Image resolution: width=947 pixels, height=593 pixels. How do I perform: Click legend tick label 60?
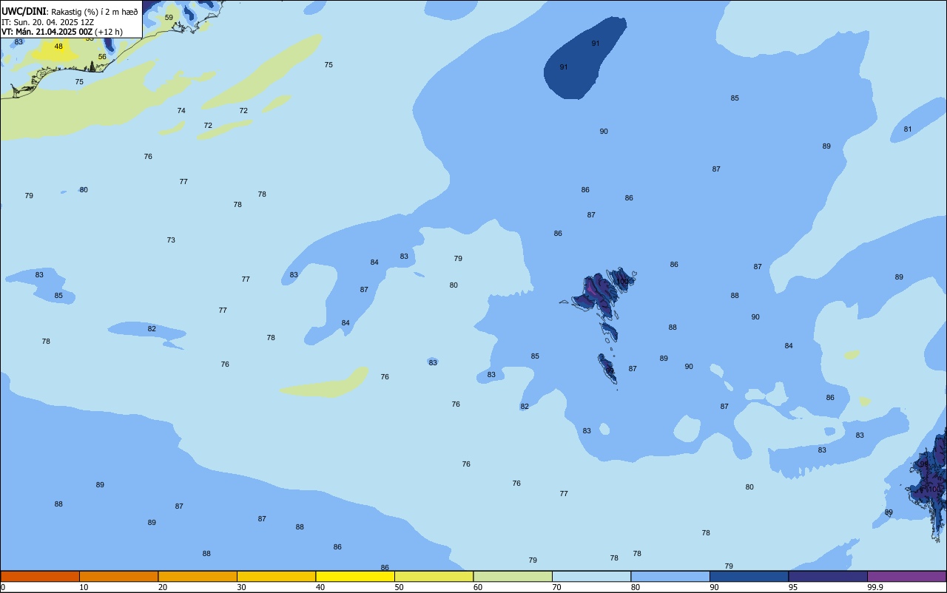click(478, 587)
